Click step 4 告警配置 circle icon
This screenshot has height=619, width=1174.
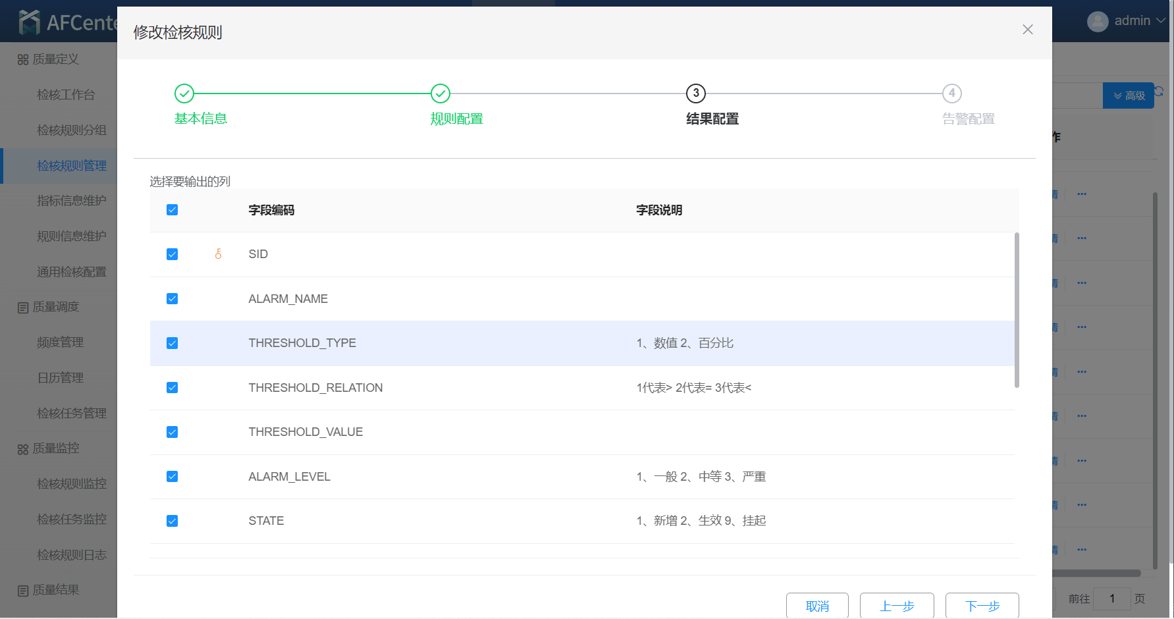click(951, 94)
